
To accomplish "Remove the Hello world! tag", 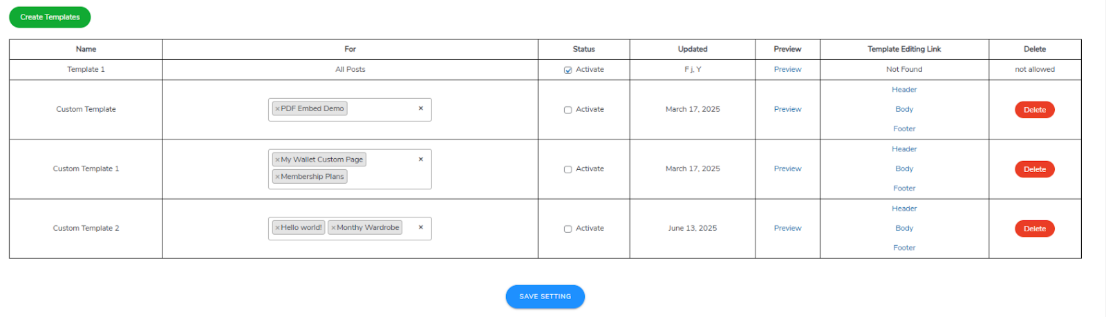I will pyautogui.click(x=277, y=228).
